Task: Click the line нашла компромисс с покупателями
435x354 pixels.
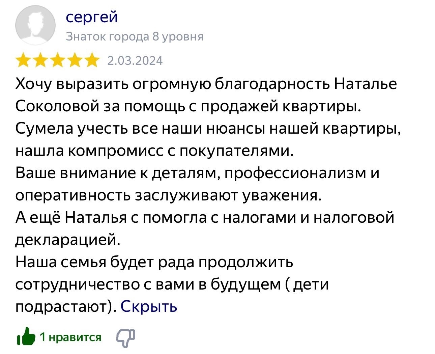Action: pyautogui.click(x=155, y=151)
